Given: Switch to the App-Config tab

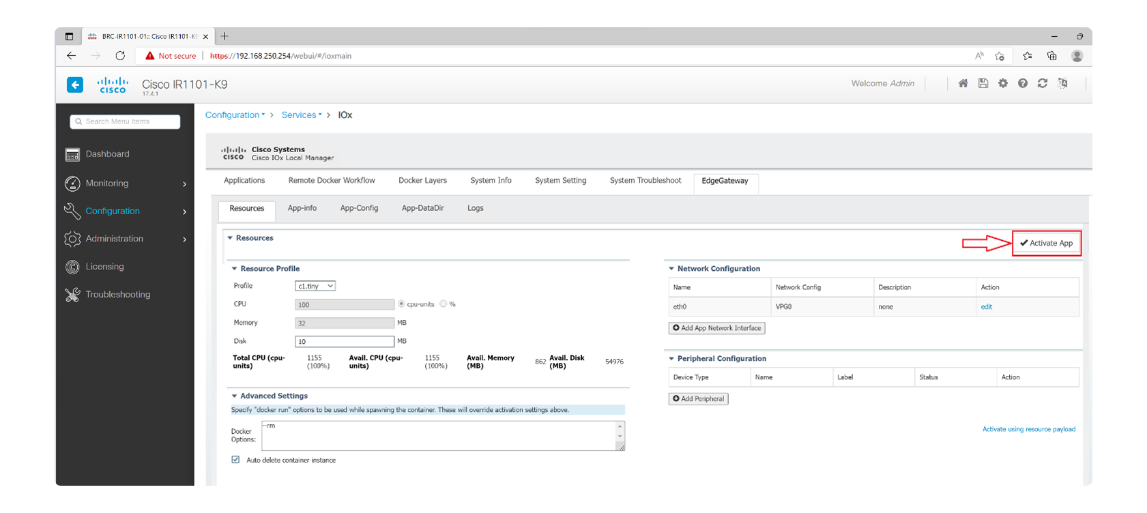Looking at the screenshot, I should pos(359,208).
